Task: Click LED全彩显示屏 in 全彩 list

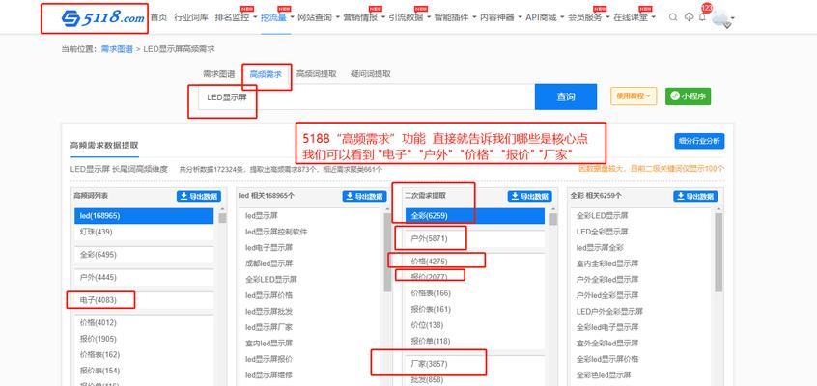Action: coord(603,232)
